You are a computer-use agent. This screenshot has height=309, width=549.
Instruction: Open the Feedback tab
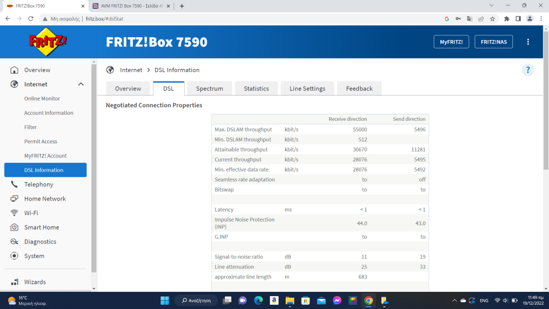tap(360, 88)
